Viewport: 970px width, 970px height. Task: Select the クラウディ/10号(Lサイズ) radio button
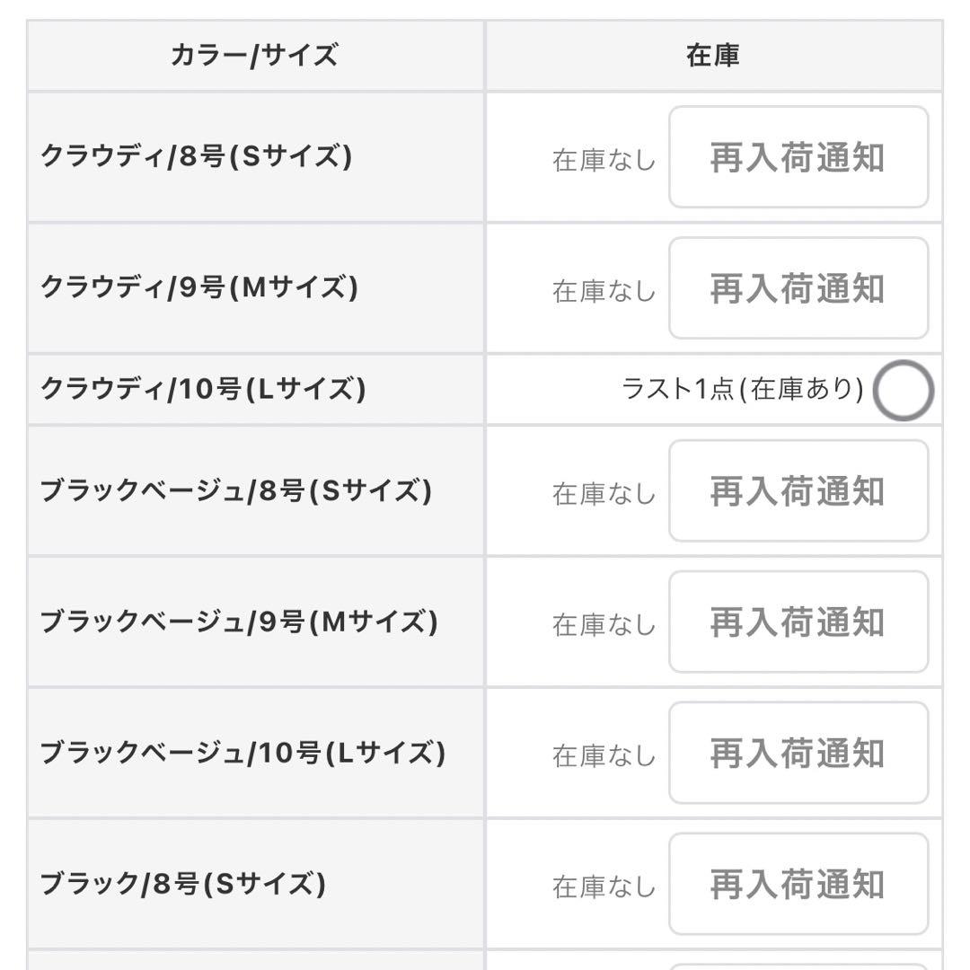pos(903,391)
